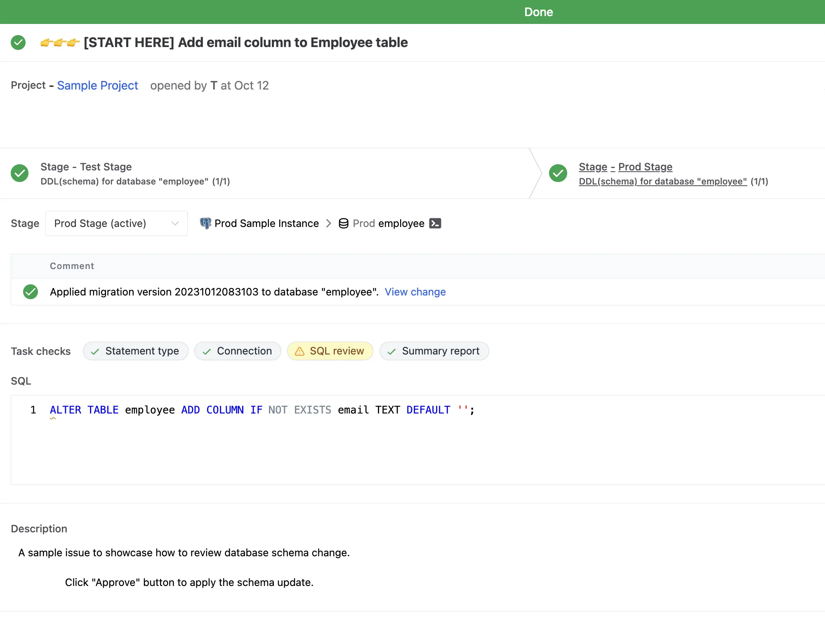This screenshot has width=825, height=619.
Task: Open the Sample Project link
Action: pos(97,85)
